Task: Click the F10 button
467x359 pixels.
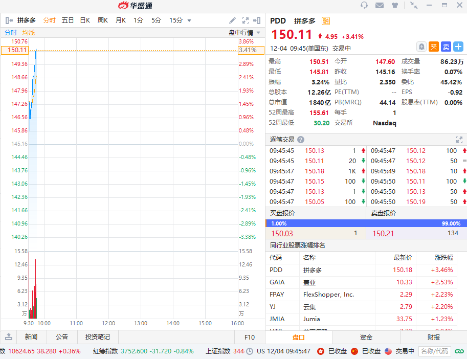Action: coord(250,337)
